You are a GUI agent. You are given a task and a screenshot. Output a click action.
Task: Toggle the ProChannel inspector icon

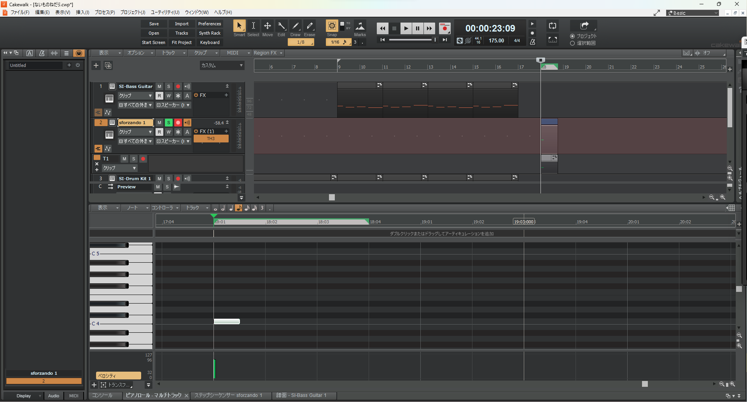(x=79, y=53)
